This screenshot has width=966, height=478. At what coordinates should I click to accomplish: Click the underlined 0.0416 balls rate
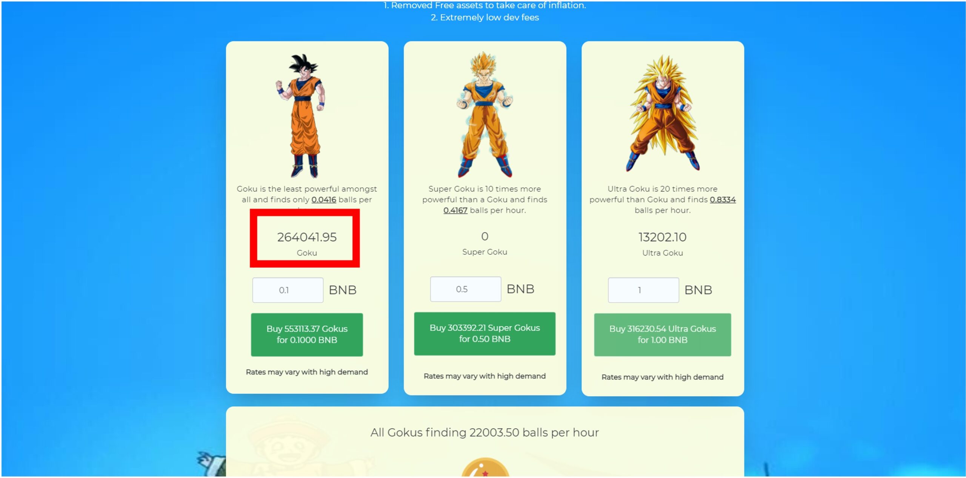pyautogui.click(x=323, y=199)
